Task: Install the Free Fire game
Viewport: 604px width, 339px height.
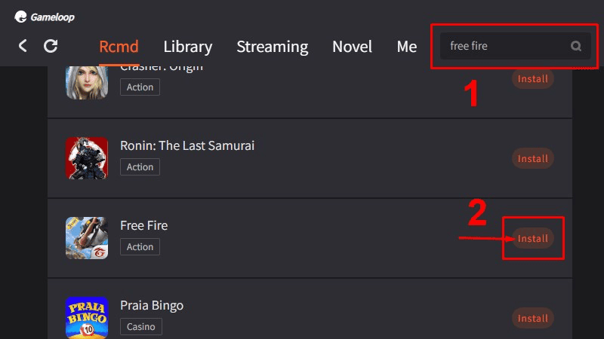Action: (x=533, y=238)
